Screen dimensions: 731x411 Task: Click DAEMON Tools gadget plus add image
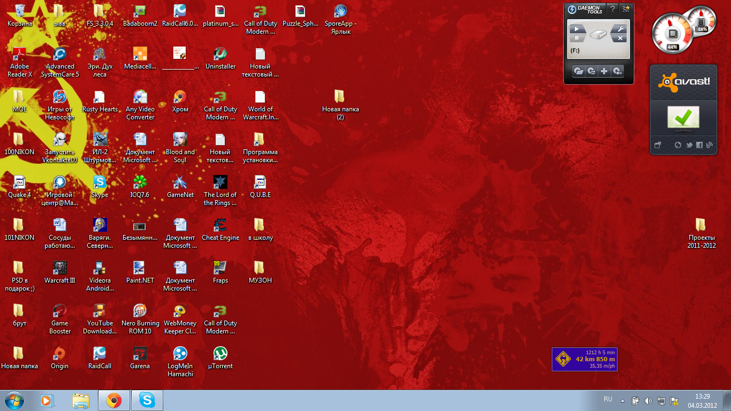point(604,71)
